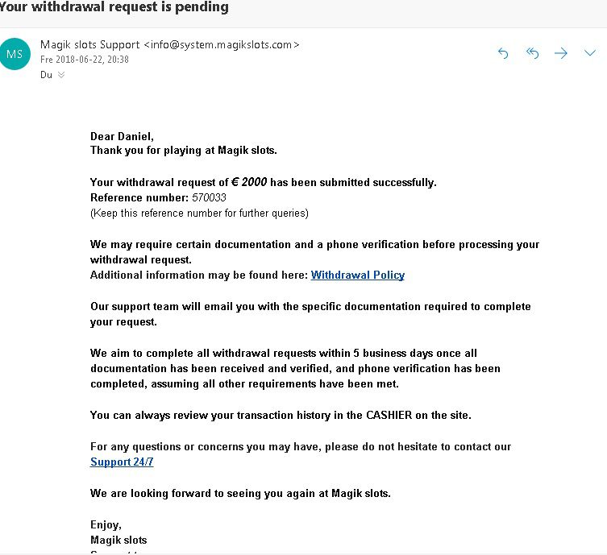The height and width of the screenshot is (555, 607).
Task: Click the recipient label Du
Action: coord(46,75)
